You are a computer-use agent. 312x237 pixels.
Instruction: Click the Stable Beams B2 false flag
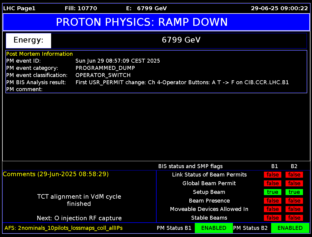[294, 218]
